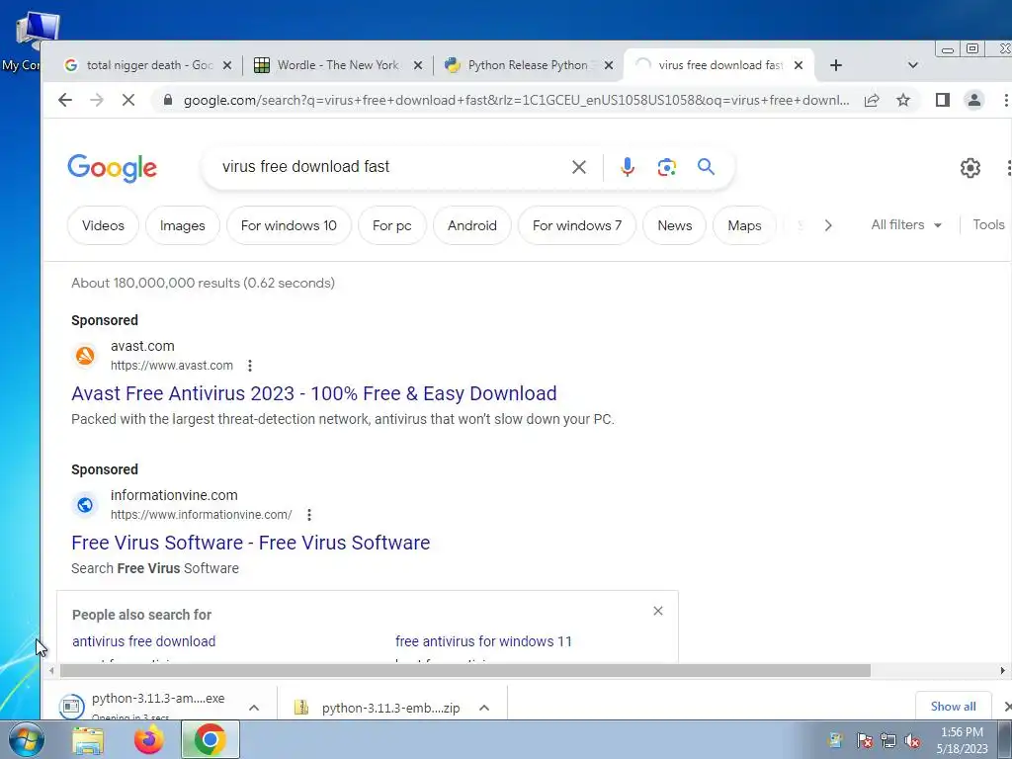1012x759 pixels.
Task: Click the Chrome address bar URL
Action: 516,100
